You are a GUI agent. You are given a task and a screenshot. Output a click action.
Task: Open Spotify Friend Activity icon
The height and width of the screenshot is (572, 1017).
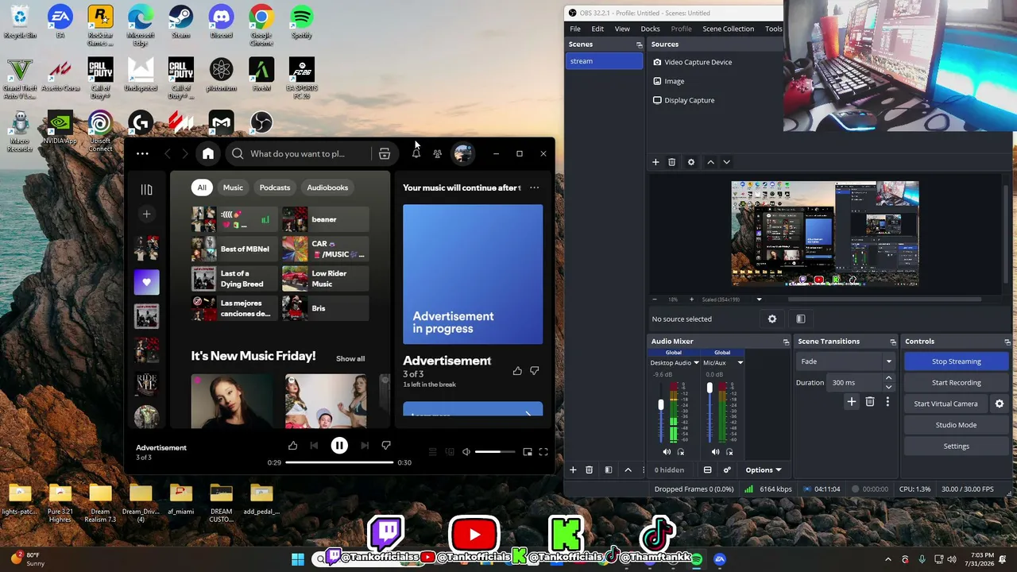tap(437, 153)
